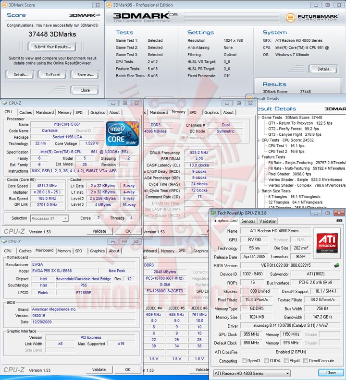Click Close button in 3DMark Score window

pos(85,90)
